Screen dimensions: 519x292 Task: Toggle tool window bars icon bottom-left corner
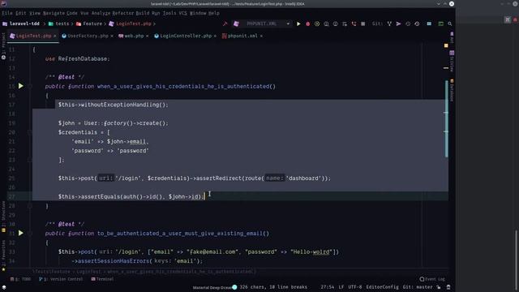(x=4, y=287)
